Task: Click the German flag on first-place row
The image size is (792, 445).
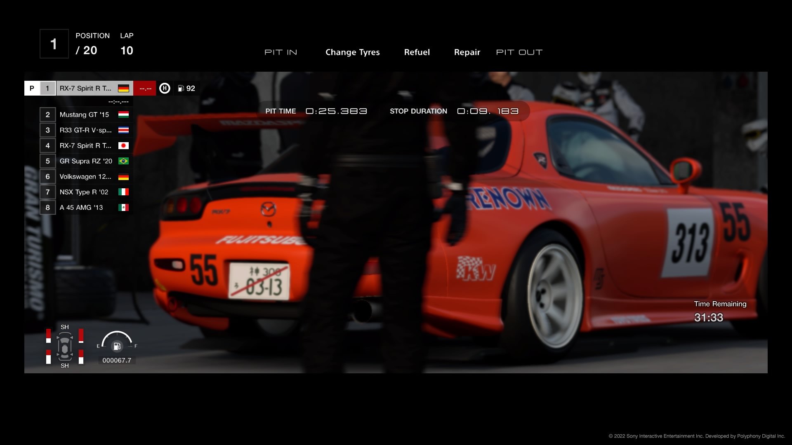Action: [123, 89]
